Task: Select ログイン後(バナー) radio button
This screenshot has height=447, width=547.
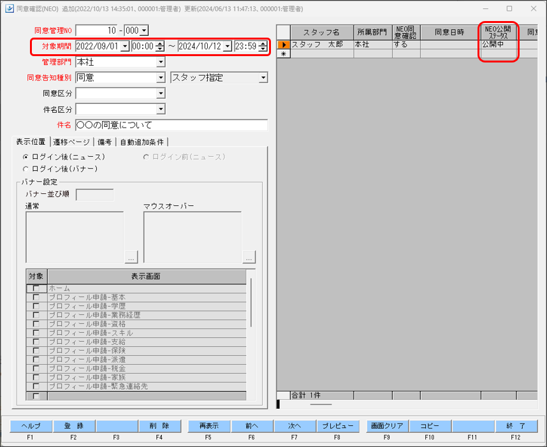Action: (x=26, y=169)
